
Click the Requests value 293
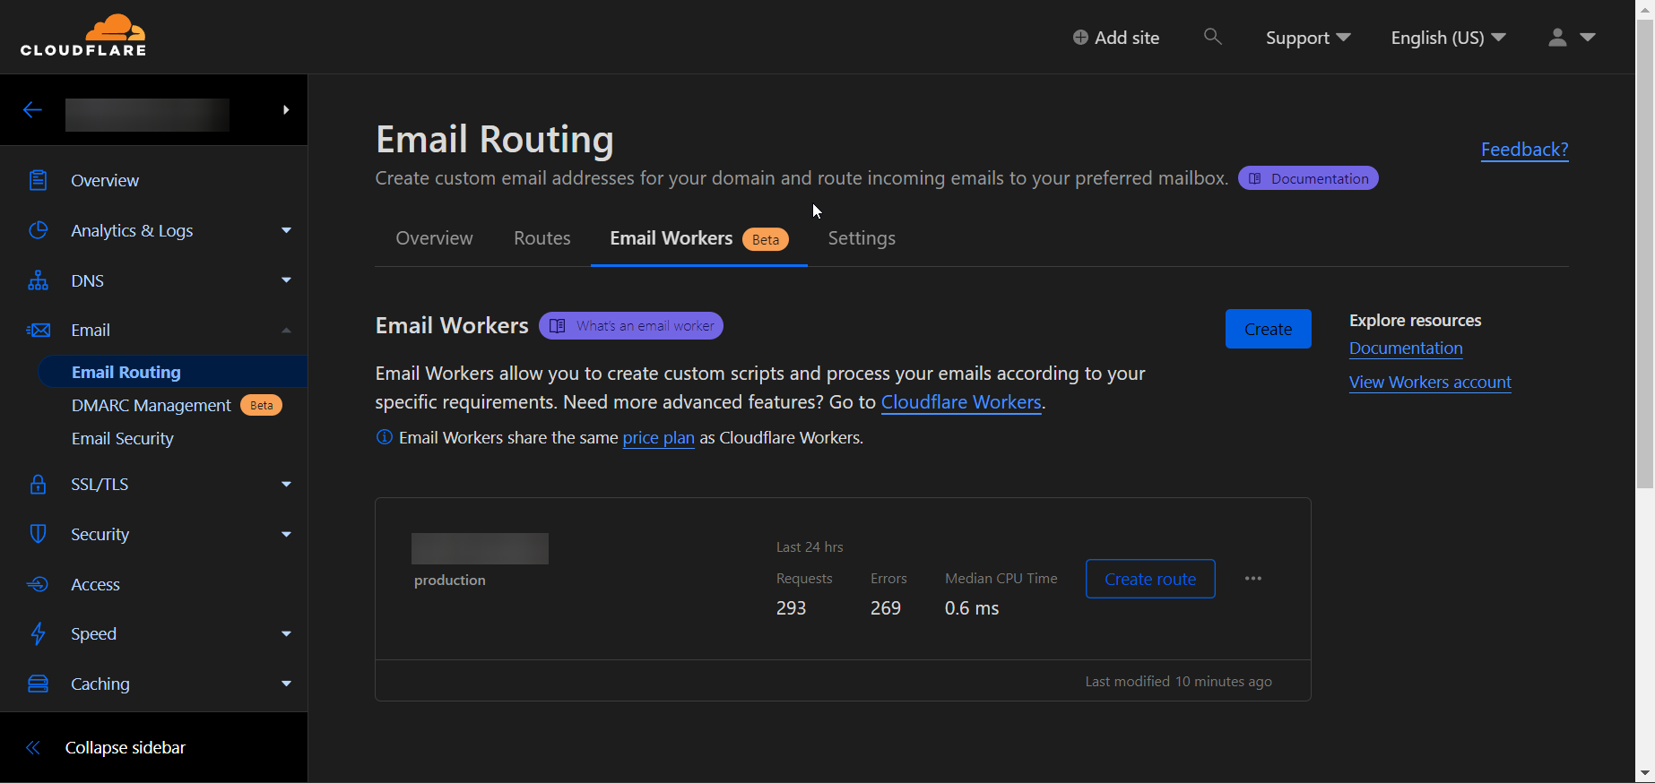791,608
